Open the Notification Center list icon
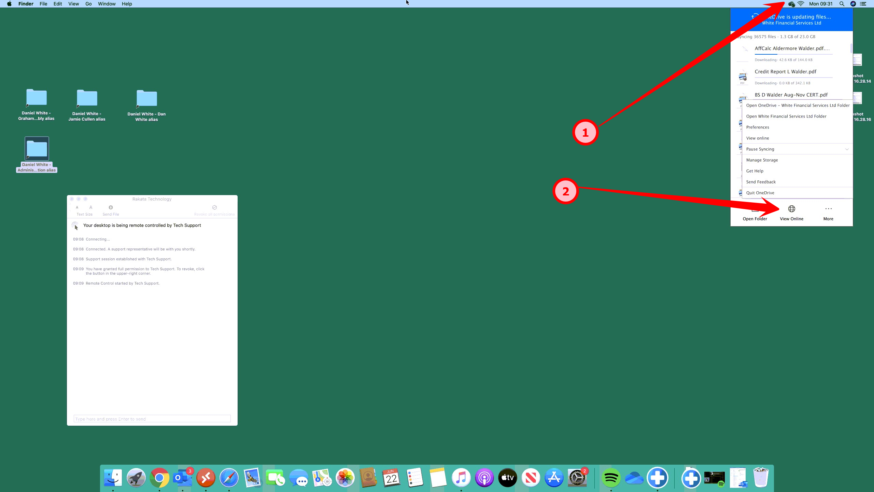Screen dimensions: 874x492 pos(863,4)
